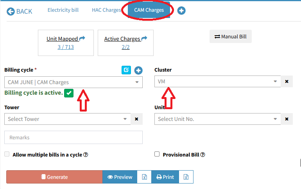Click the green billing cycle active checkmark

(69, 93)
